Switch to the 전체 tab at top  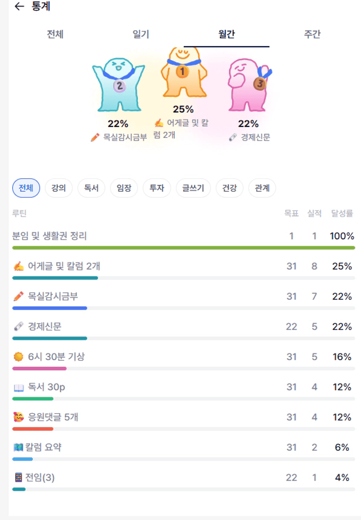[x=55, y=34]
